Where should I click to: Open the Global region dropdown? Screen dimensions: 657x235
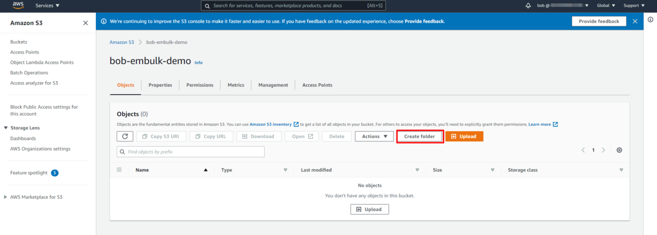[606, 5]
